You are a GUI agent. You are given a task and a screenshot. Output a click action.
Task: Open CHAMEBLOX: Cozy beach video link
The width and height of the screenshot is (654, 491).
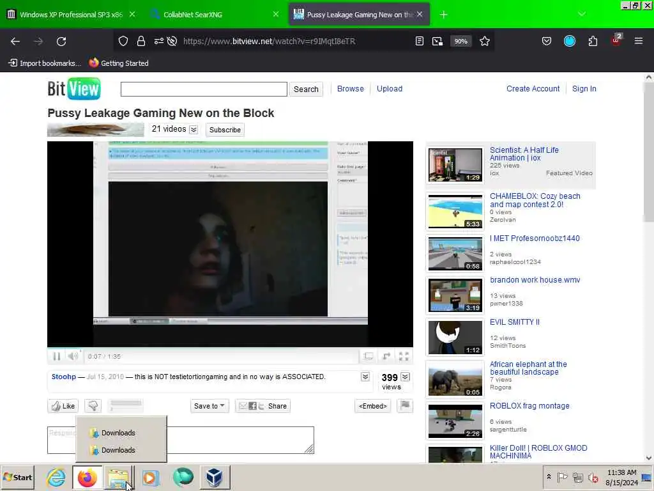[535, 200]
